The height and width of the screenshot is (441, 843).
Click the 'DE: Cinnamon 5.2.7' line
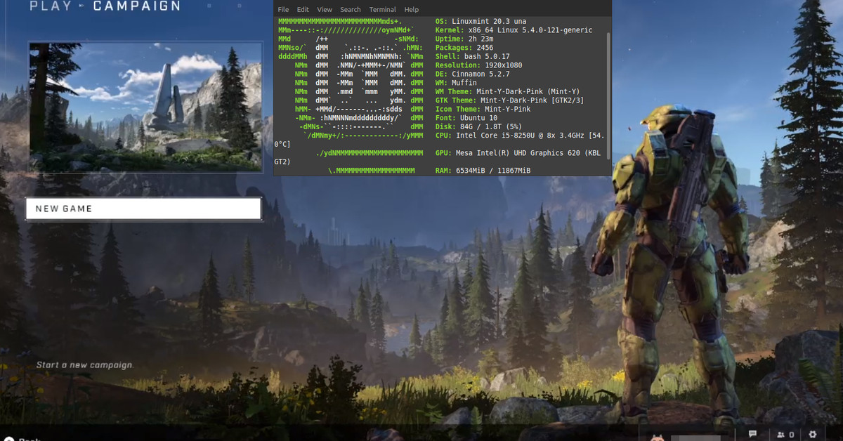pos(472,74)
